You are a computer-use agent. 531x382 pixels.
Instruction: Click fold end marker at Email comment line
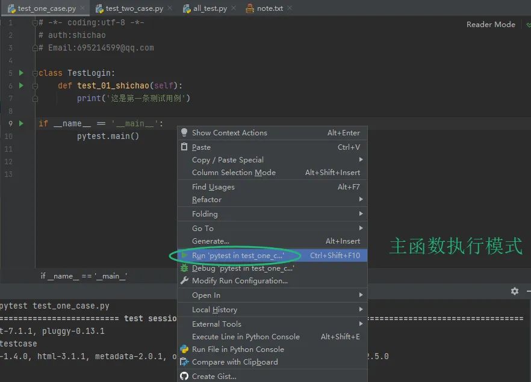point(35,48)
